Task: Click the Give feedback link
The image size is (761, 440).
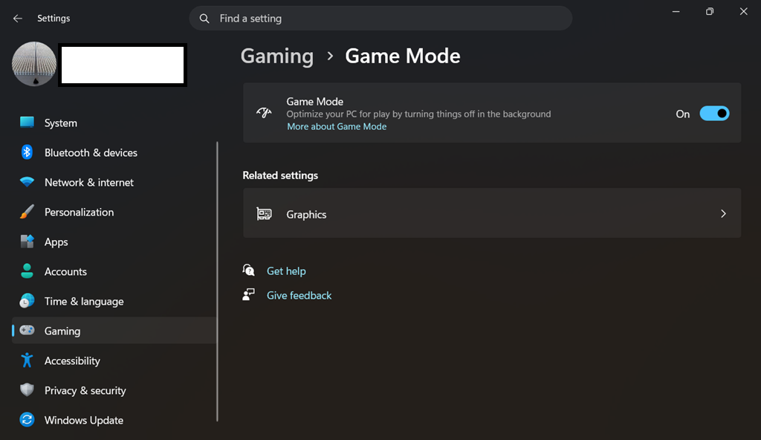Action: tap(299, 295)
